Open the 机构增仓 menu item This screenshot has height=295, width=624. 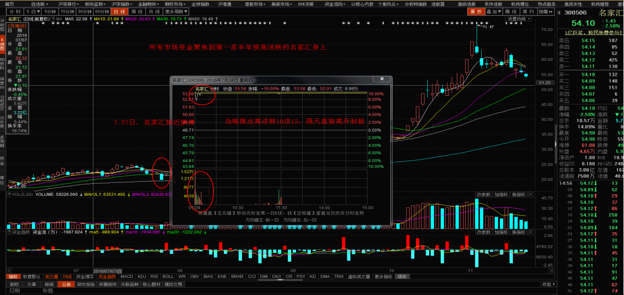coord(520,3)
